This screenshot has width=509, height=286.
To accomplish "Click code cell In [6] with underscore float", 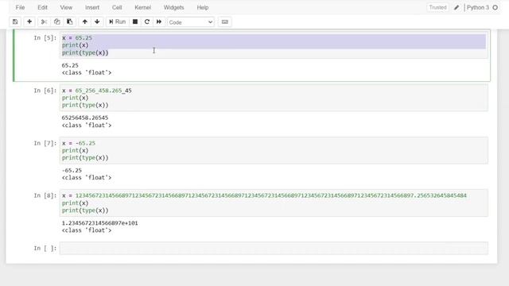I will click(x=274, y=98).
